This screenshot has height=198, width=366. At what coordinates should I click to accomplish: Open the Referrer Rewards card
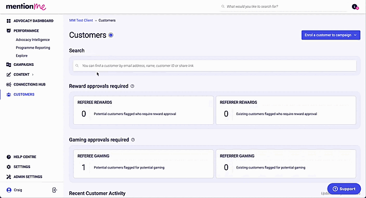click(x=286, y=110)
